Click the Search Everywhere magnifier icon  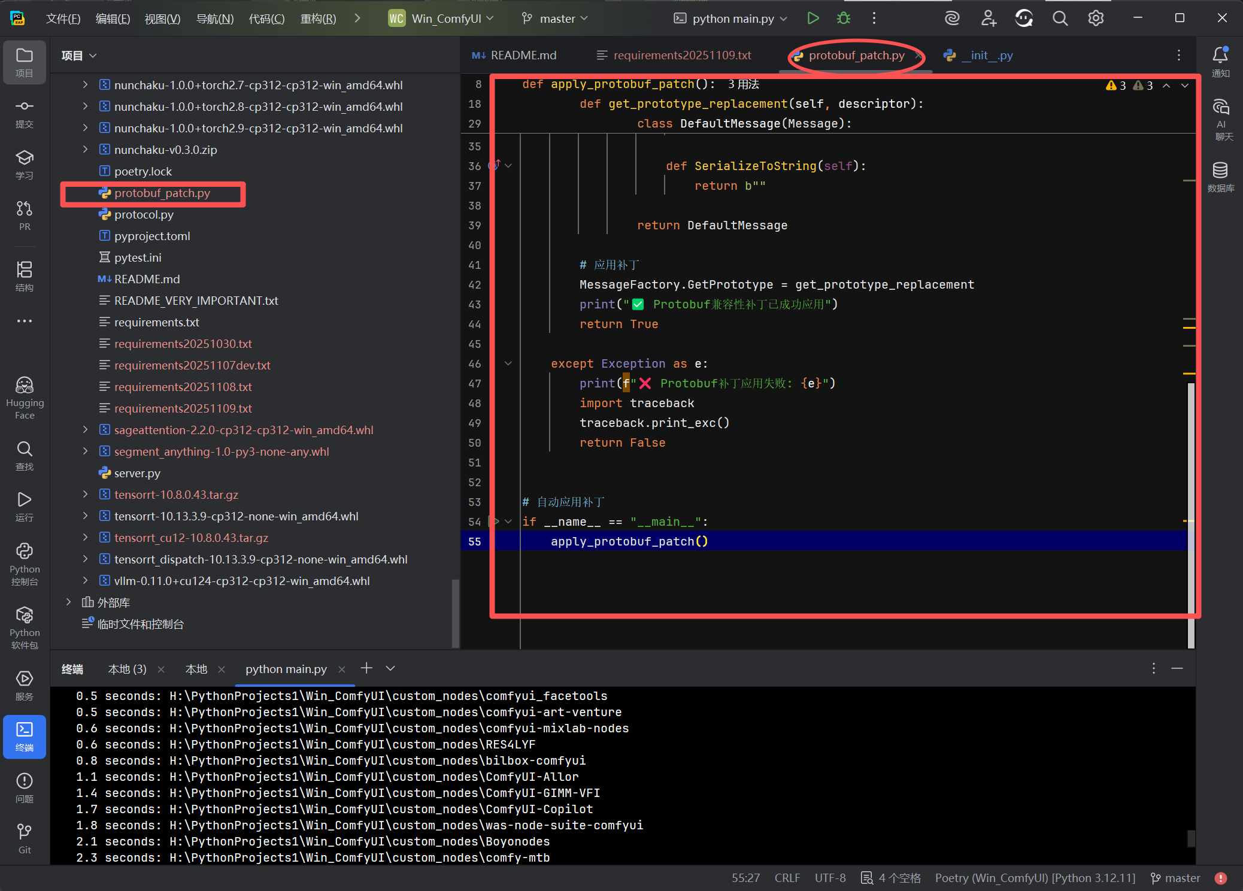tap(1060, 19)
